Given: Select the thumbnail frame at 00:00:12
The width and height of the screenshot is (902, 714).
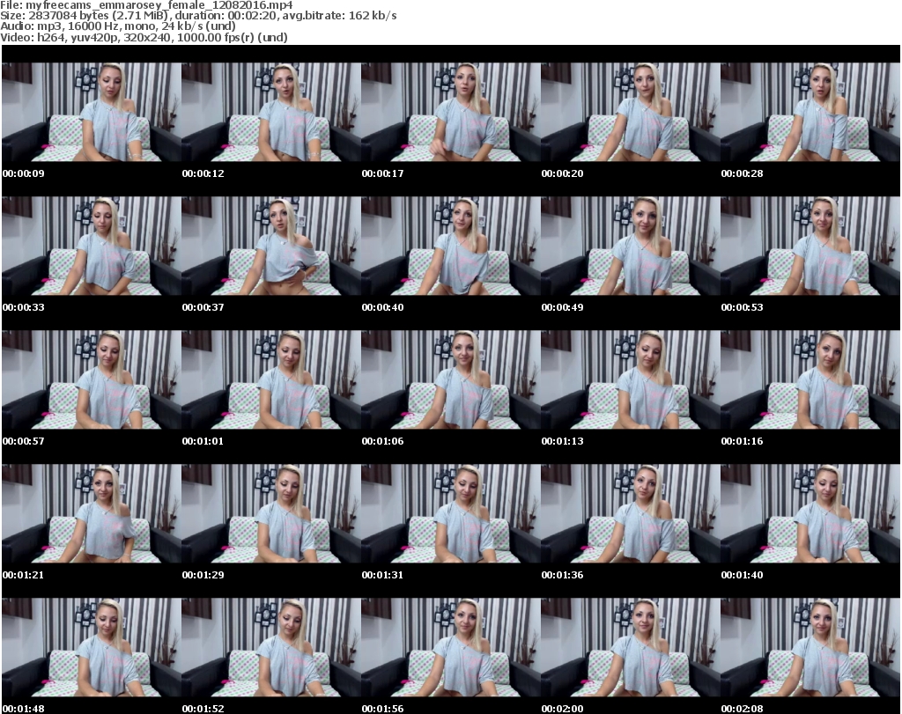Looking at the screenshot, I should tap(271, 112).
